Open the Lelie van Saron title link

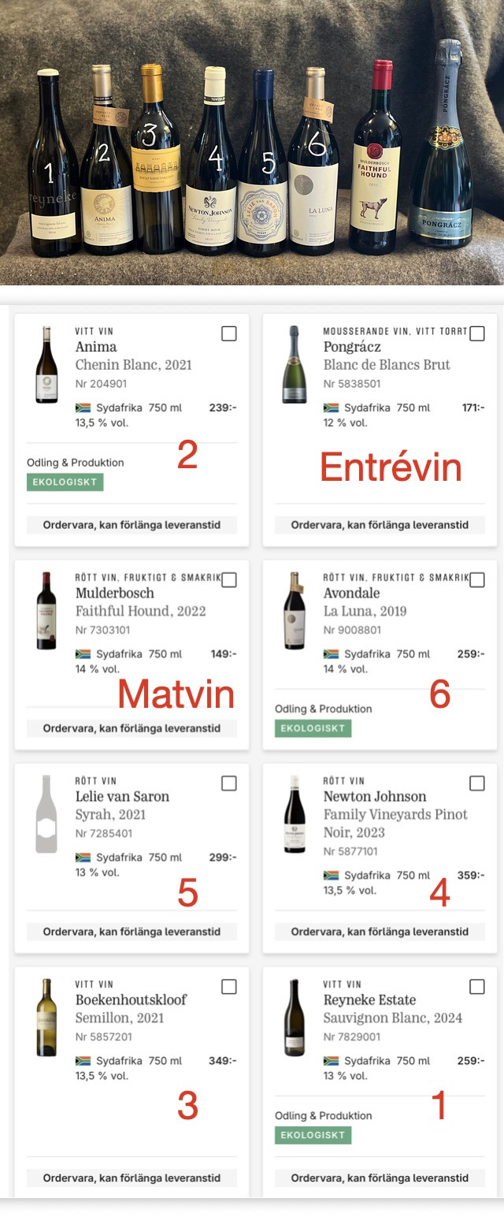point(122,796)
